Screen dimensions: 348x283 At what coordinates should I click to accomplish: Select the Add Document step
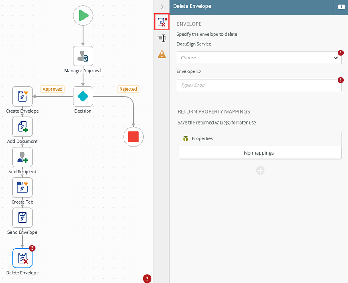tap(22, 127)
